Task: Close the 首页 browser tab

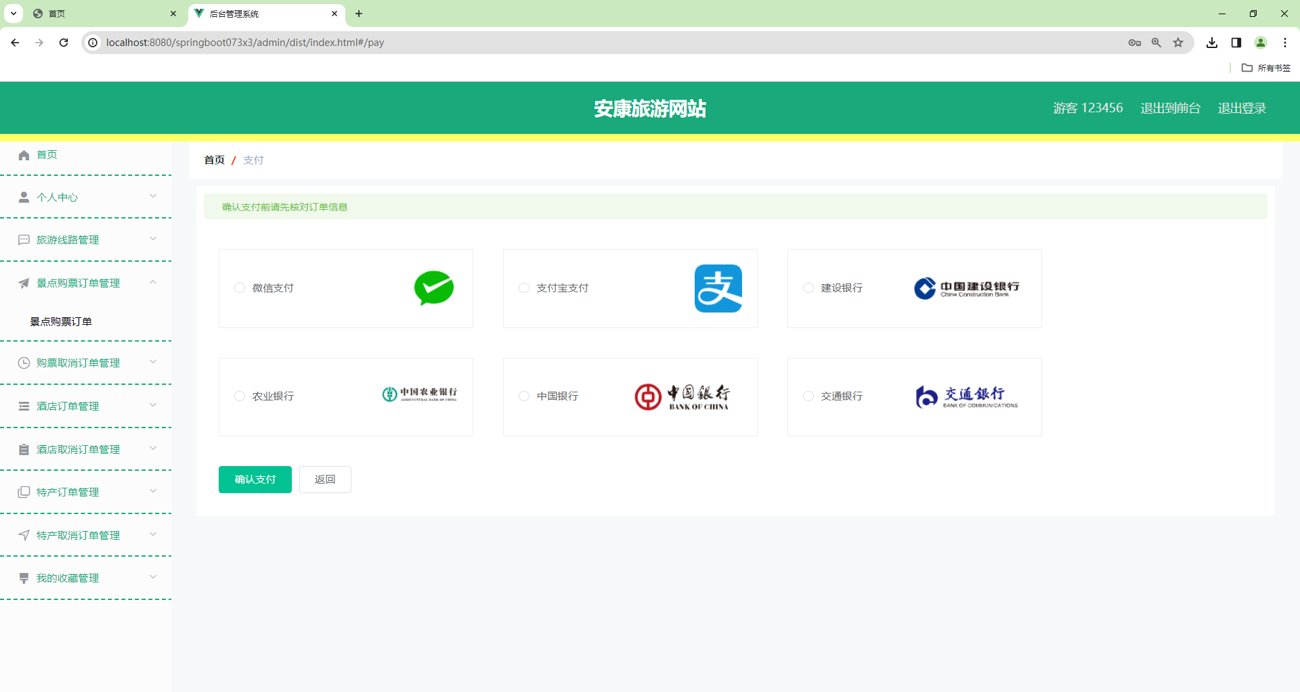Action: (173, 14)
